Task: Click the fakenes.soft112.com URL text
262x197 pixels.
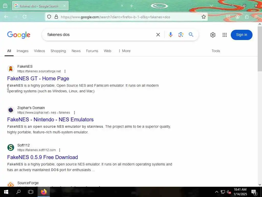Action: pos(37,150)
